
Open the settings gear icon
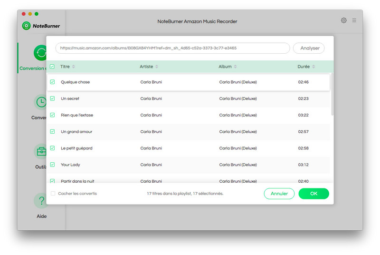point(343,20)
